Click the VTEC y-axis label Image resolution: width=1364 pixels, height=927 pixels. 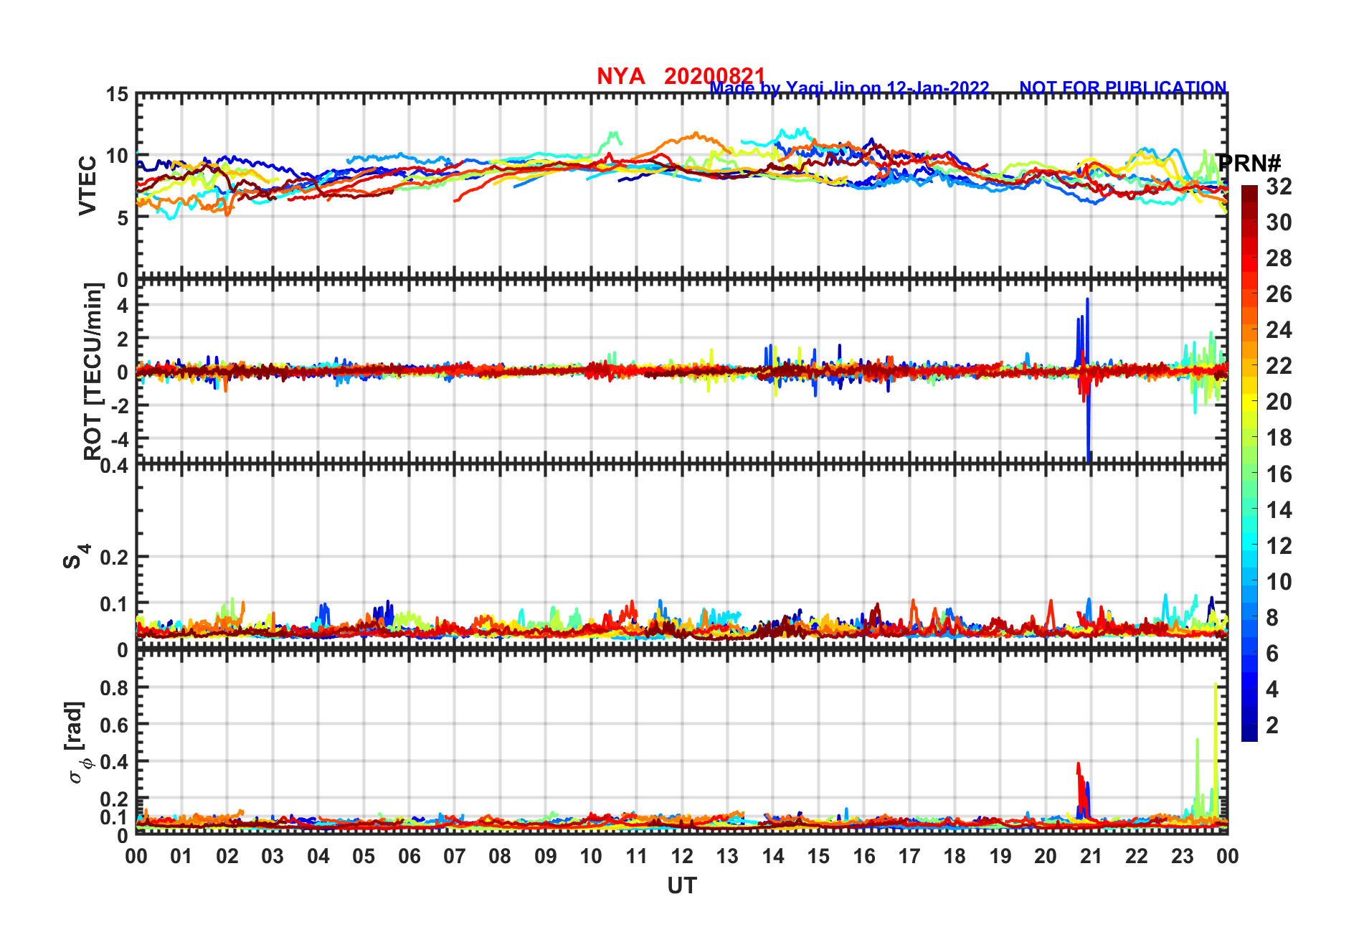(87, 185)
